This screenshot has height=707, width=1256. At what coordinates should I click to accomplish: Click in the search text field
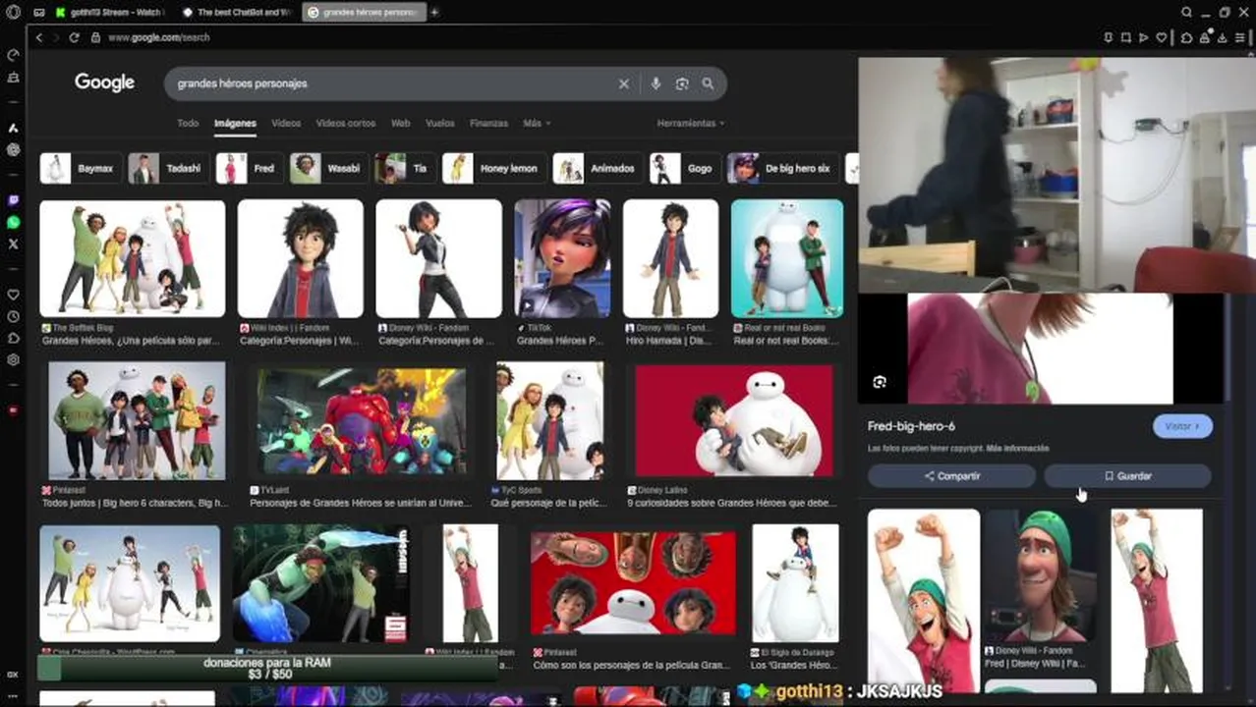[x=393, y=84]
